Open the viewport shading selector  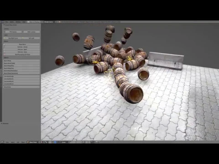pos(42,142)
